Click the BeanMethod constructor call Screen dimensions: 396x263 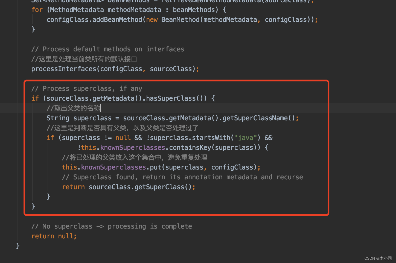click(180, 19)
